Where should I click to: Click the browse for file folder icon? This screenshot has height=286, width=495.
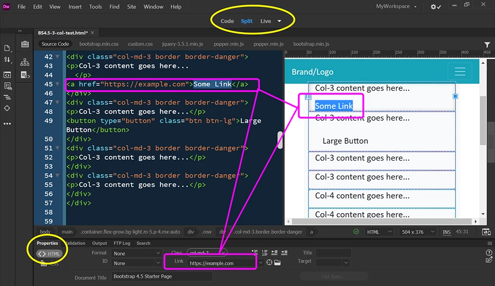278,263
